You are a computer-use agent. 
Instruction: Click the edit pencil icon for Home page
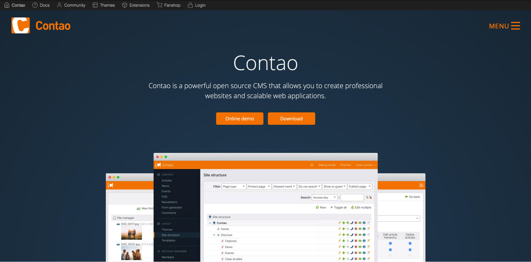coord(340,229)
